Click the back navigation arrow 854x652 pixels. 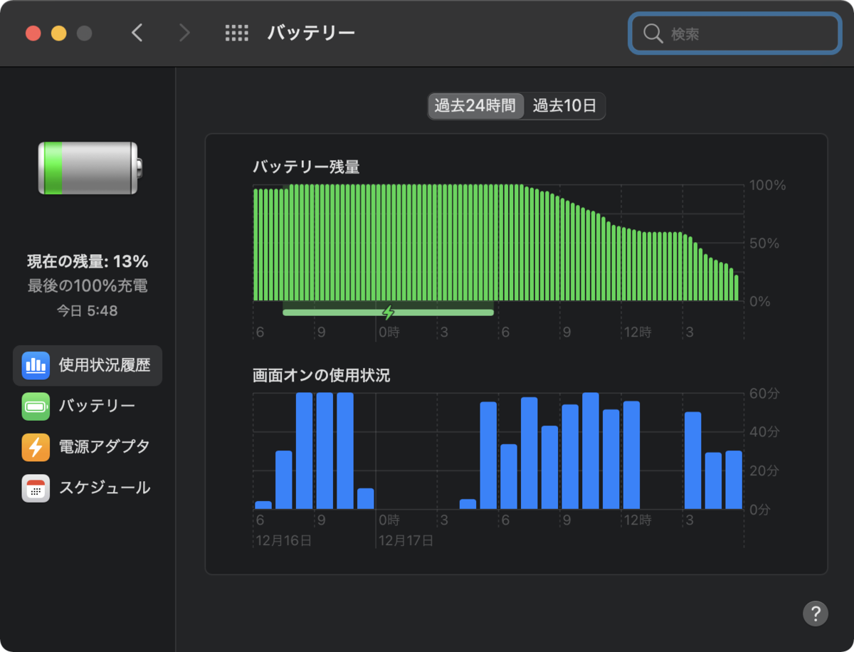tap(137, 33)
